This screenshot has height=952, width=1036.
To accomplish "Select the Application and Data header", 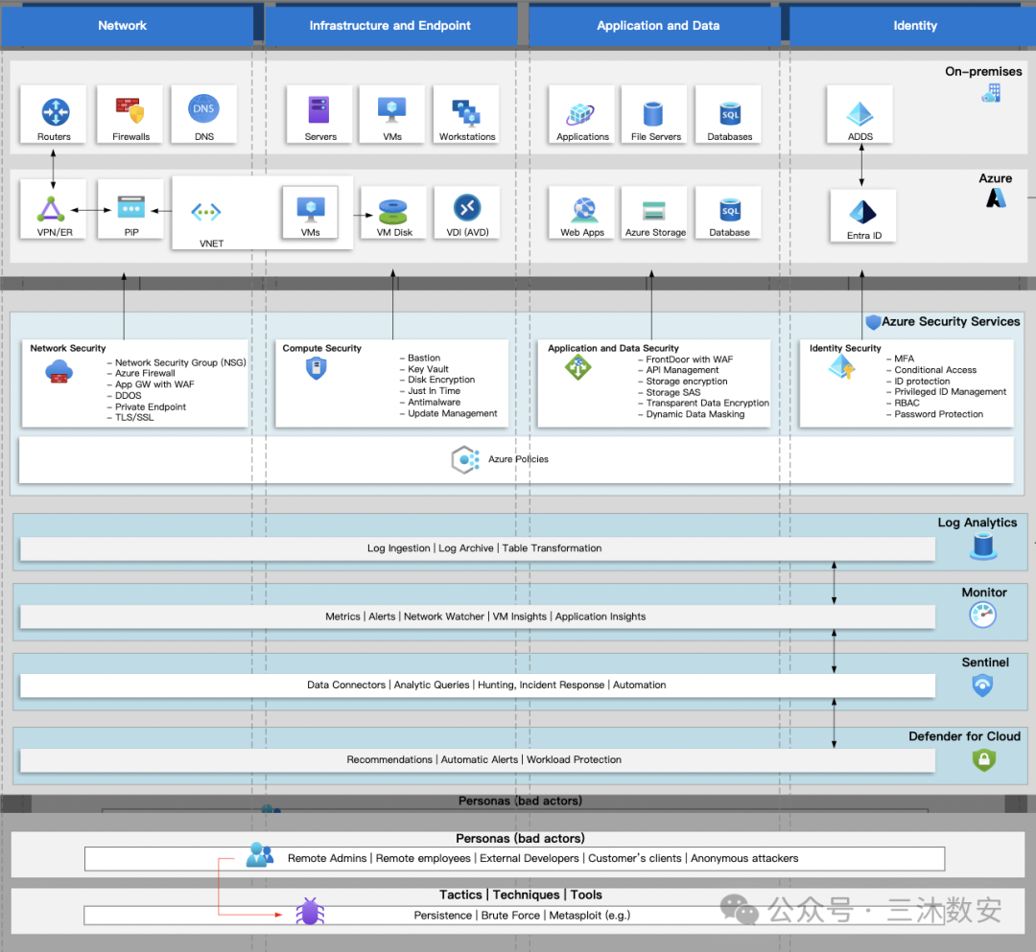I will (x=655, y=27).
